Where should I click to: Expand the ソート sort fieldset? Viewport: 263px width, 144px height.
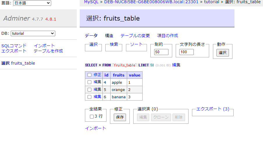(x=136, y=44)
